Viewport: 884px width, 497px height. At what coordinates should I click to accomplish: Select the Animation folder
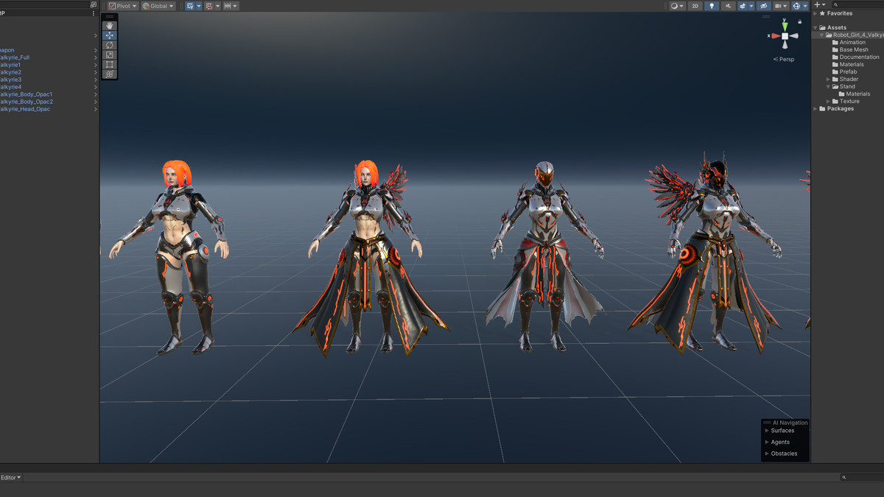(x=852, y=42)
